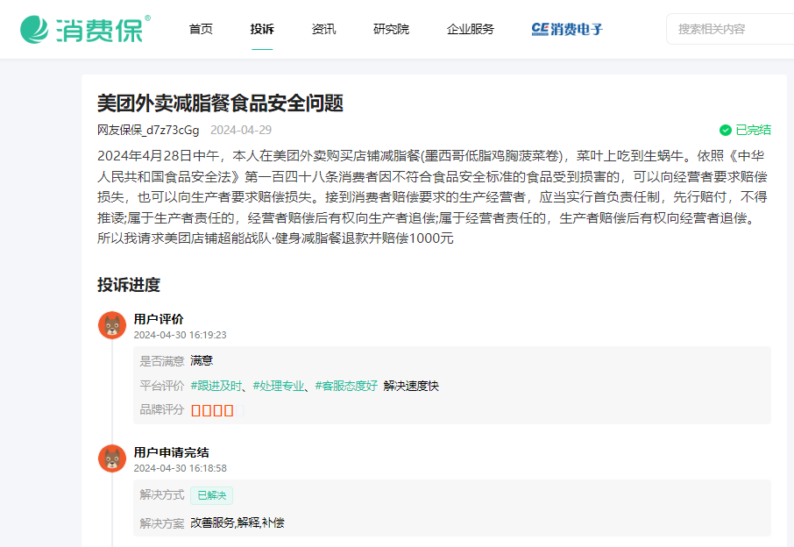Click the 投诉进度 heading
Viewport: 794px width, 547px height.
point(129,285)
